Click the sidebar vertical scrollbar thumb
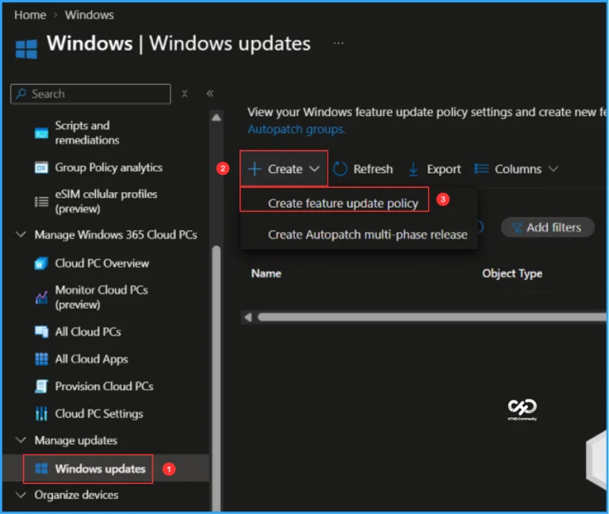This screenshot has height=514, width=609. click(x=216, y=377)
